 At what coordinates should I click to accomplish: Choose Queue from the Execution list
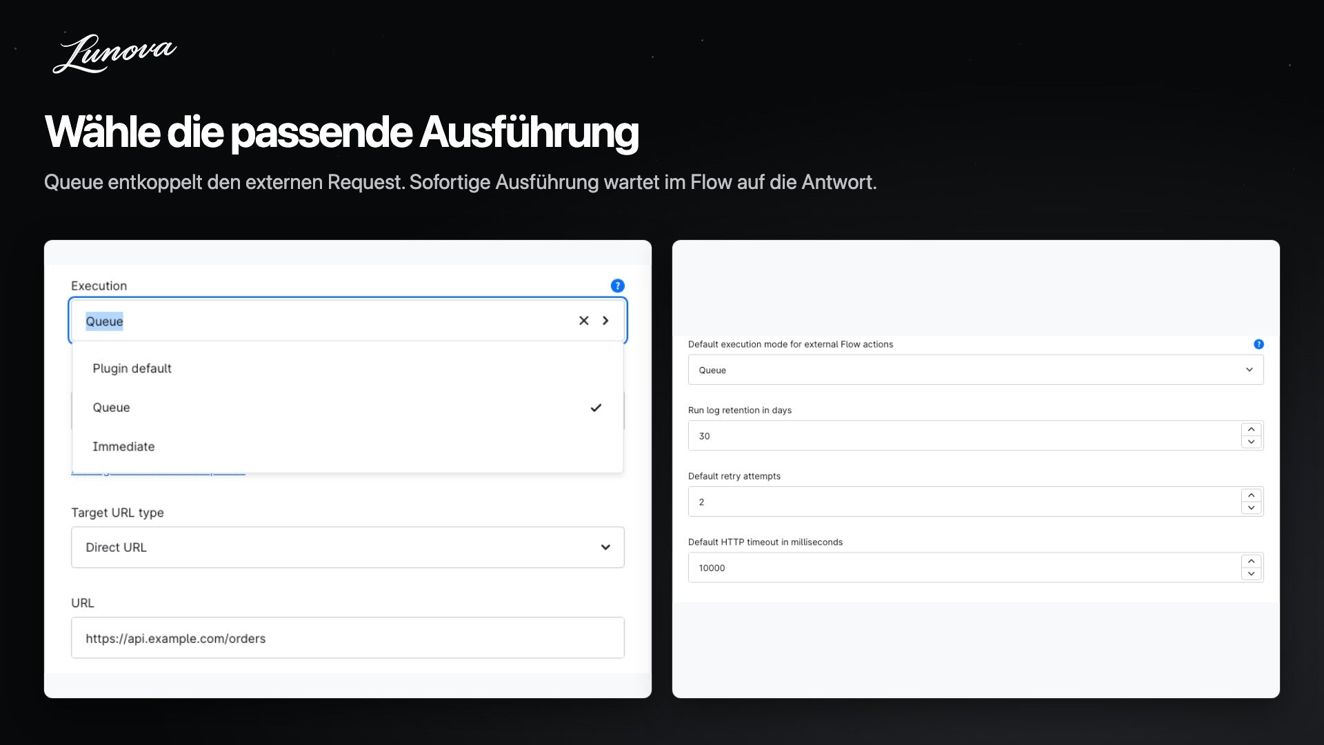(x=348, y=408)
